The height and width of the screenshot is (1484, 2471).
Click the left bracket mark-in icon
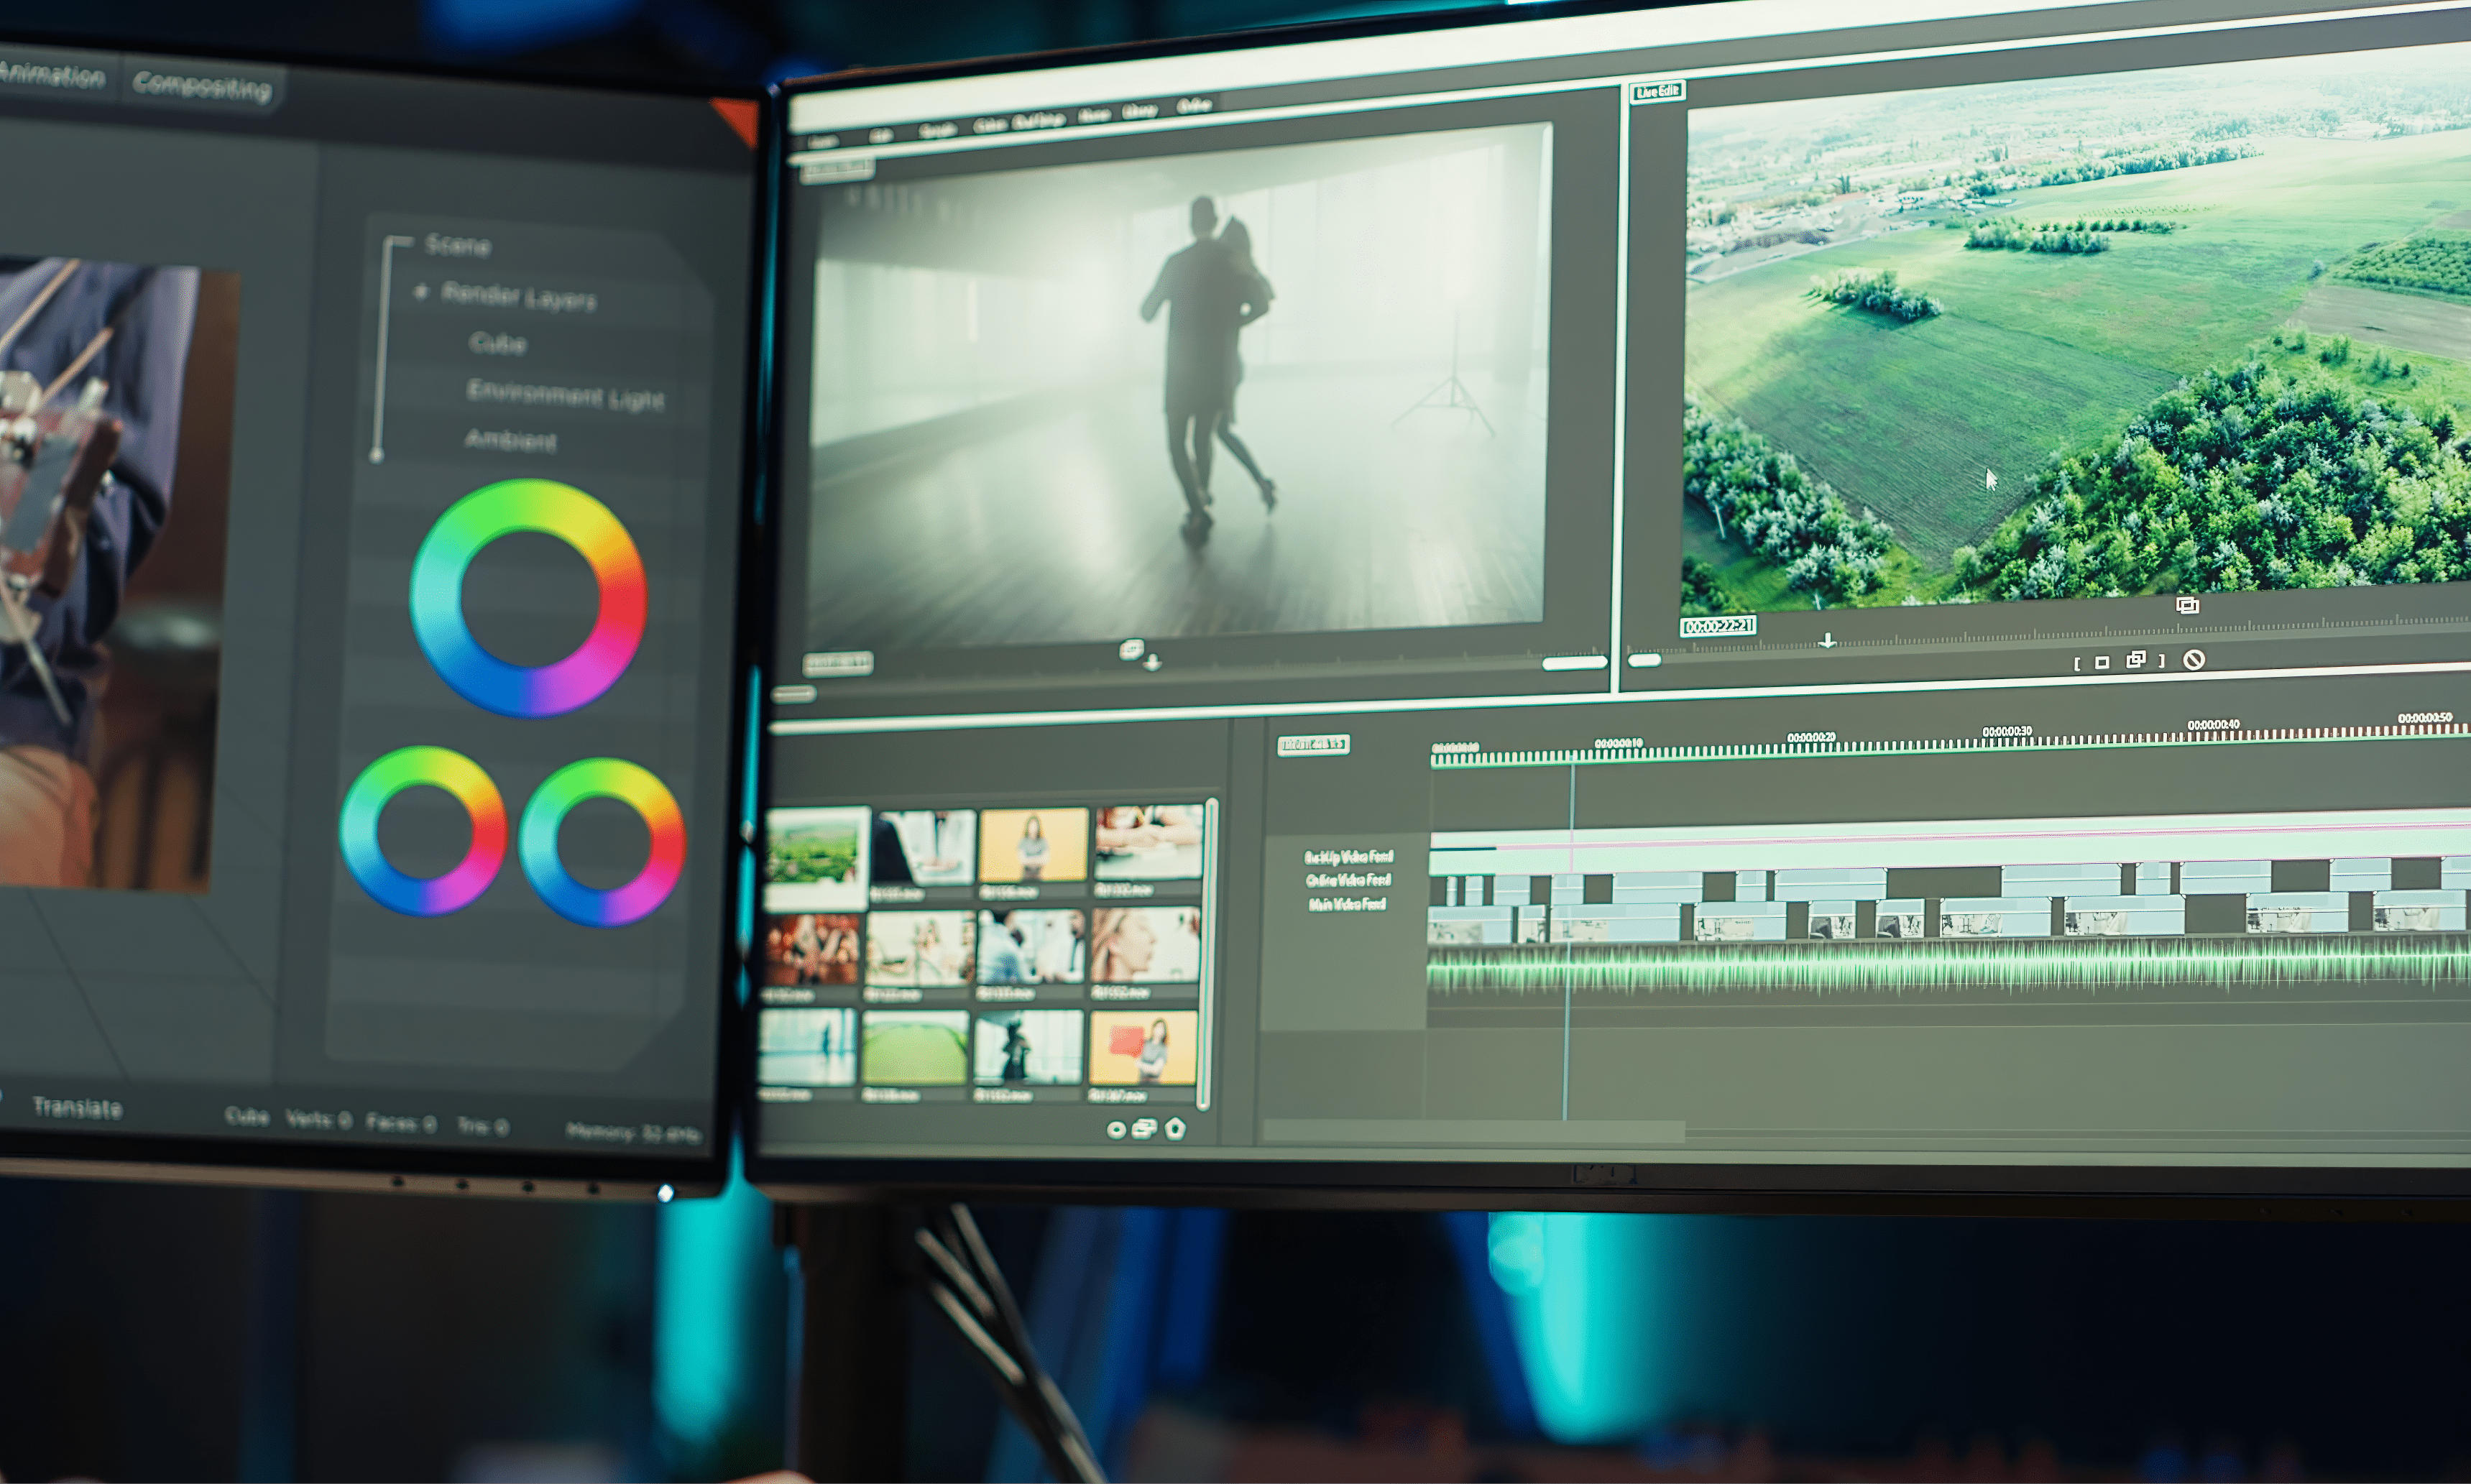point(2077,663)
